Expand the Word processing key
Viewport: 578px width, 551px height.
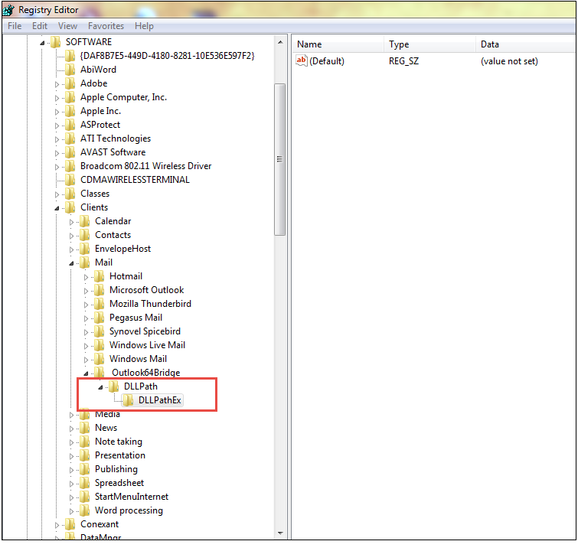pyautogui.click(x=71, y=511)
